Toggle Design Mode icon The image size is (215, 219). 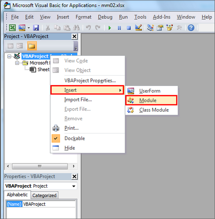click(x=138, y=27)
